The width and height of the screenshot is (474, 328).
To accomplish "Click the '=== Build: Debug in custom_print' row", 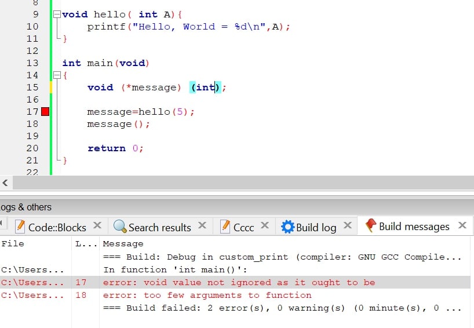I will pyautogui.click(x=235, y=257).
